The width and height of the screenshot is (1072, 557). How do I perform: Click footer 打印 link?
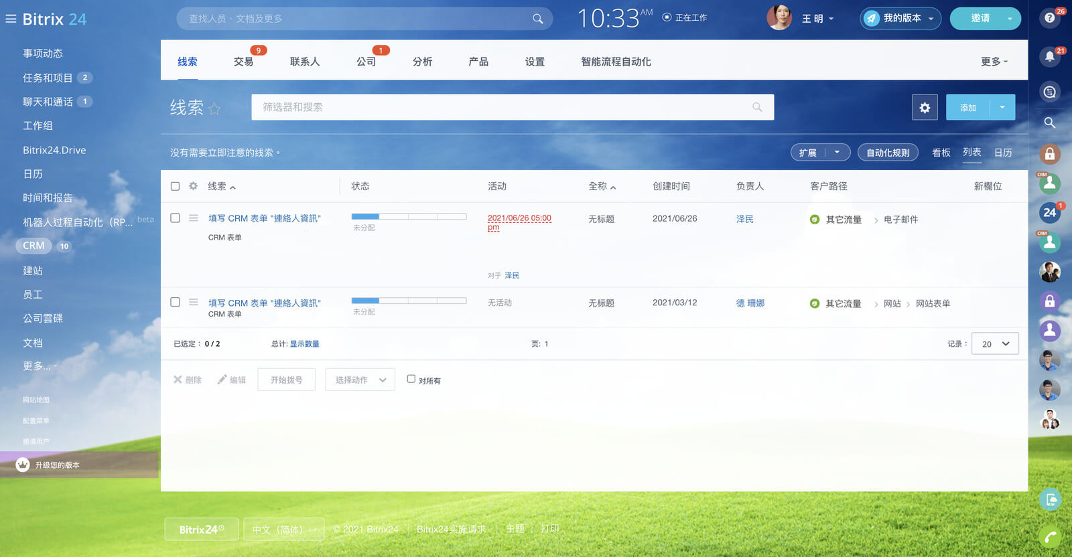point(550,528)
